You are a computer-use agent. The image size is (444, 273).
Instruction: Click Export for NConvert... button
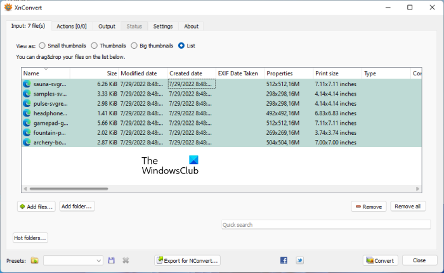[x=188, y=260]
